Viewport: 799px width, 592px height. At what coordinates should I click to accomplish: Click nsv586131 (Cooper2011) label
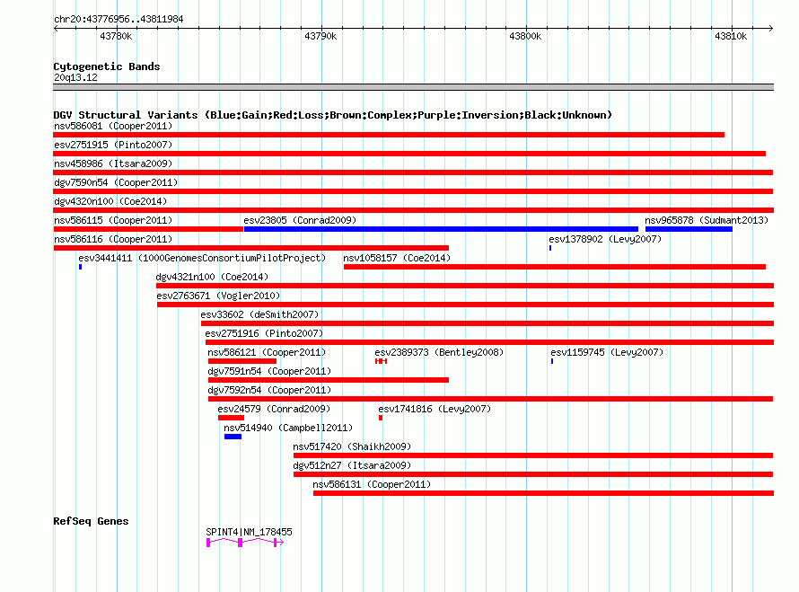click(x=372, y=484)
